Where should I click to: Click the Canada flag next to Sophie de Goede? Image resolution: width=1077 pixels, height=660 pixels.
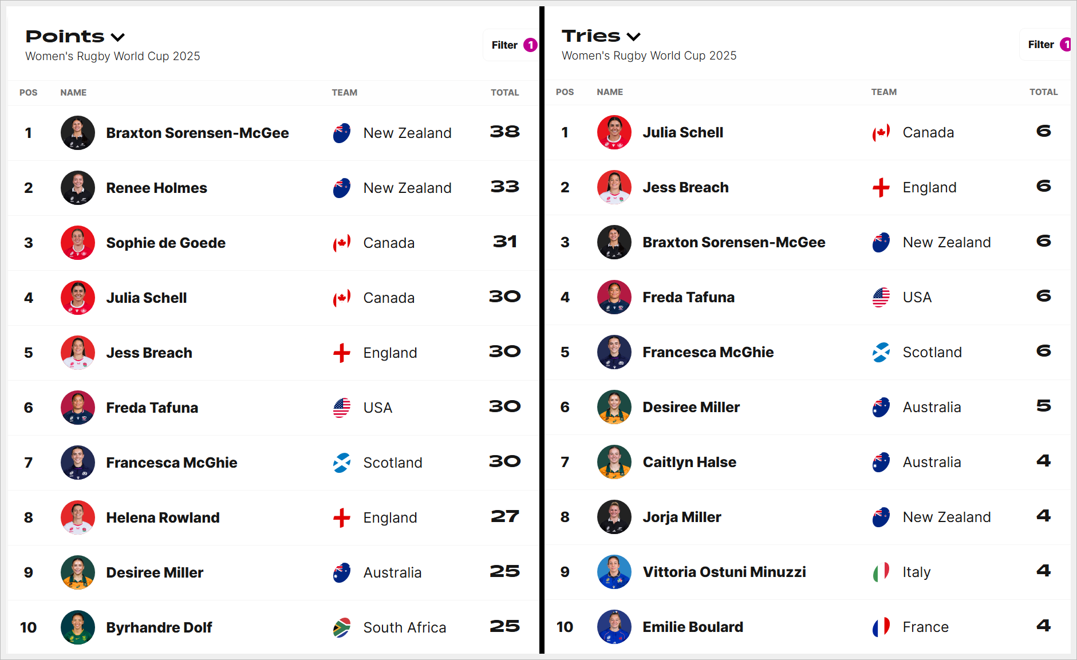pyautogui.click(x=342, y=243)
